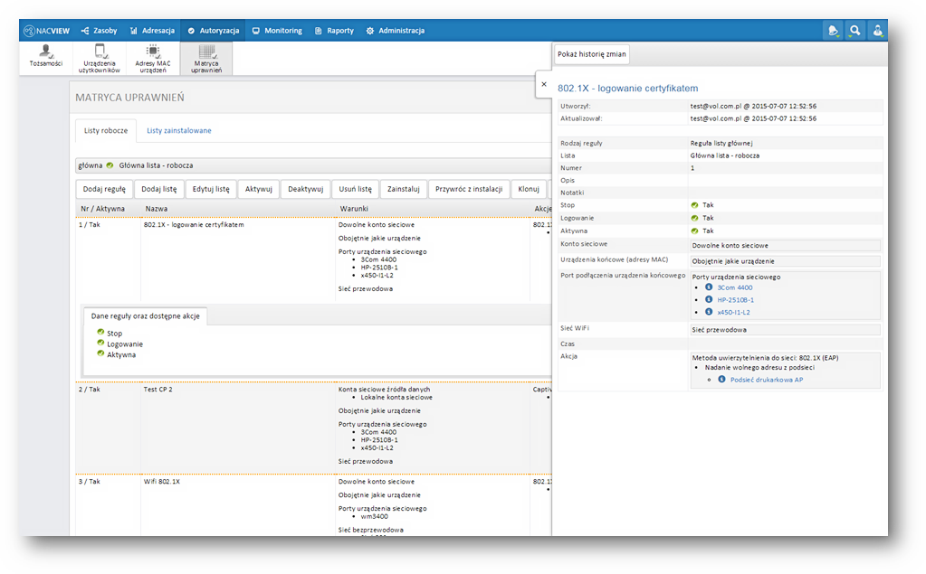Open the 3Com 4400 link in details
This screenshot has width=926, height=574.
[x=735, y=287]
